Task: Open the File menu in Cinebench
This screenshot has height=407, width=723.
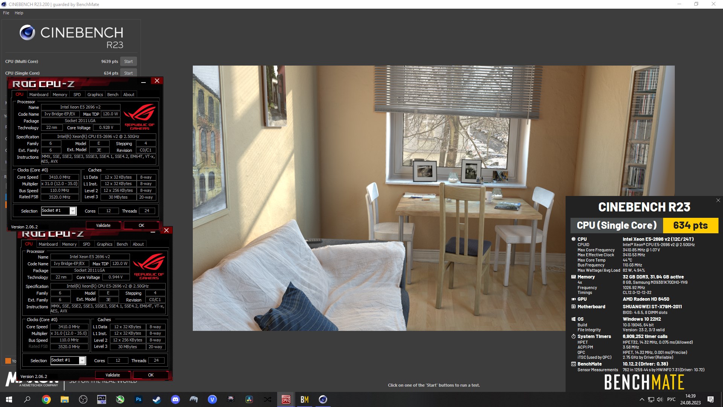Action: point(6,13)
